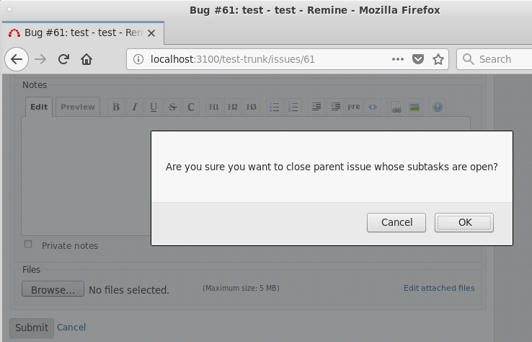Tick the Private notes checkbox
532x342 pixels.
pyautogui.click(x=28, y=244)
